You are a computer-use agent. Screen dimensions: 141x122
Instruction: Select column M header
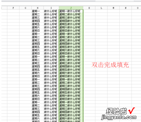click(x=113, y=8)
